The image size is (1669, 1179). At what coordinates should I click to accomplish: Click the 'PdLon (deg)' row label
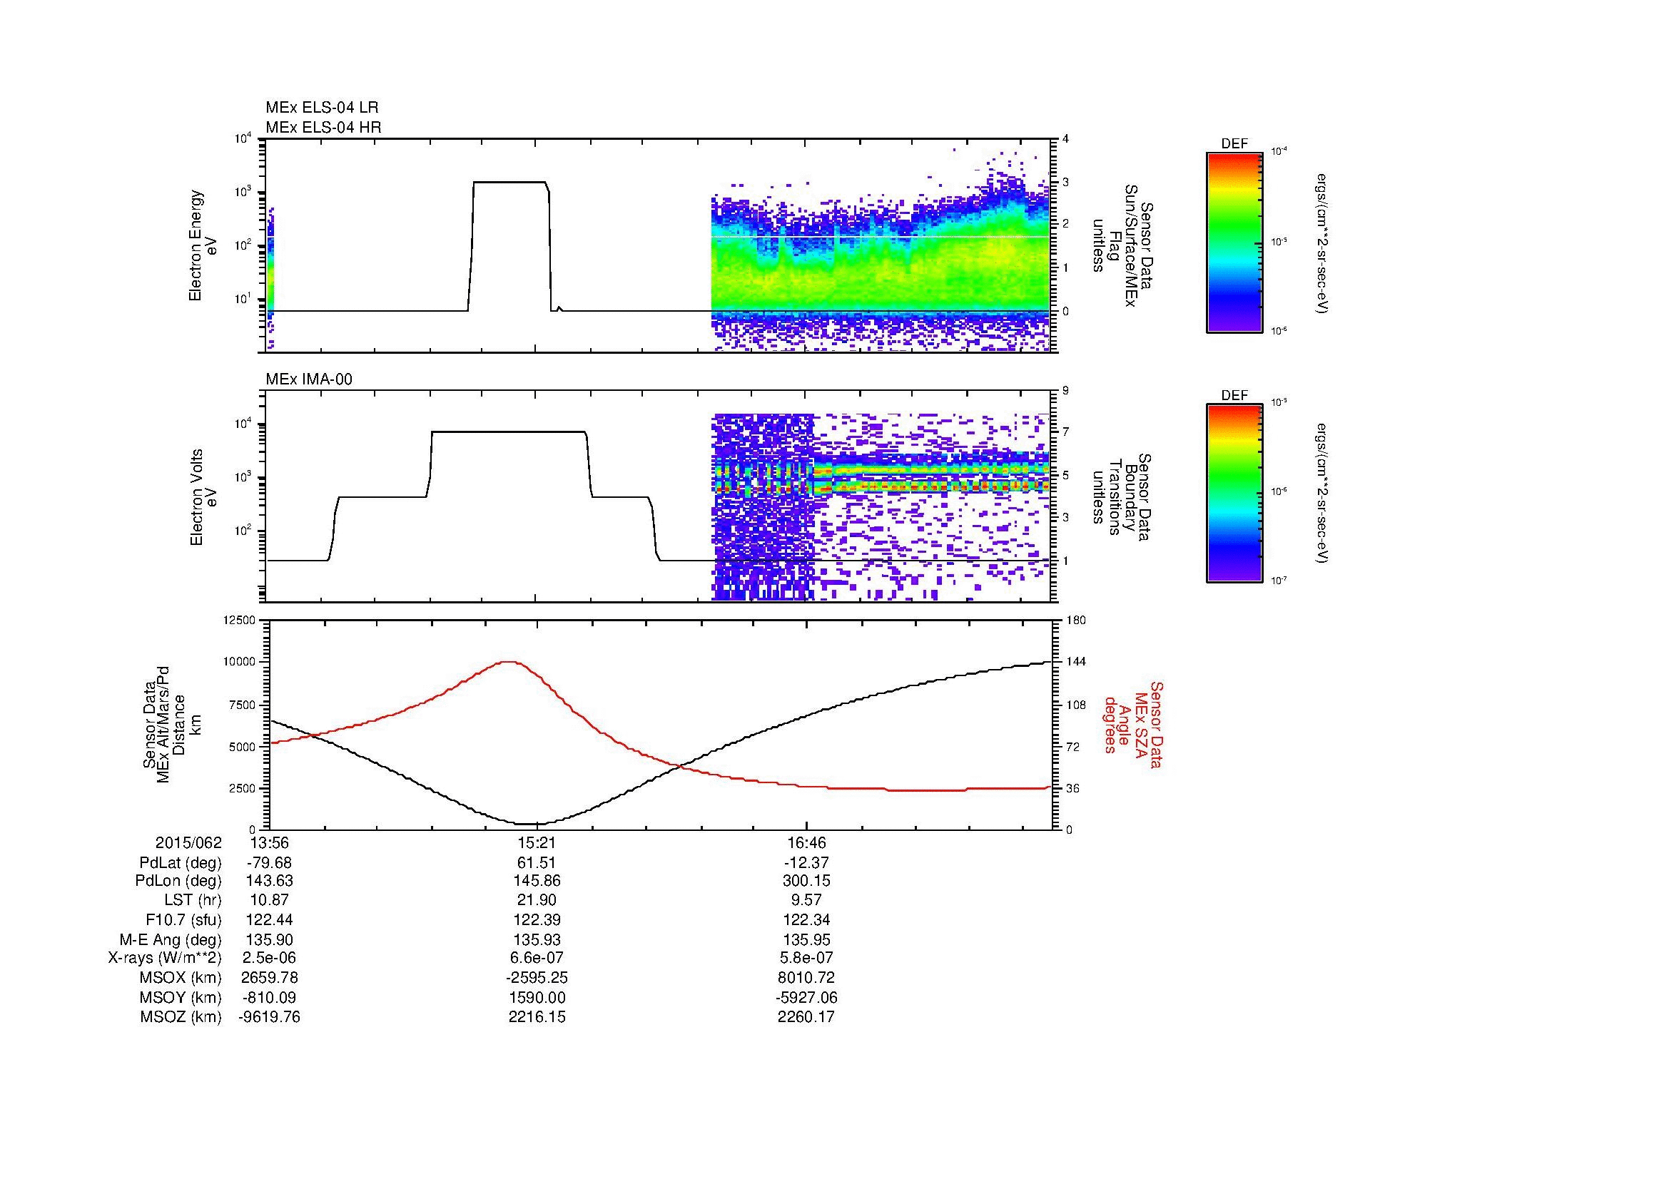coord(180,881)
